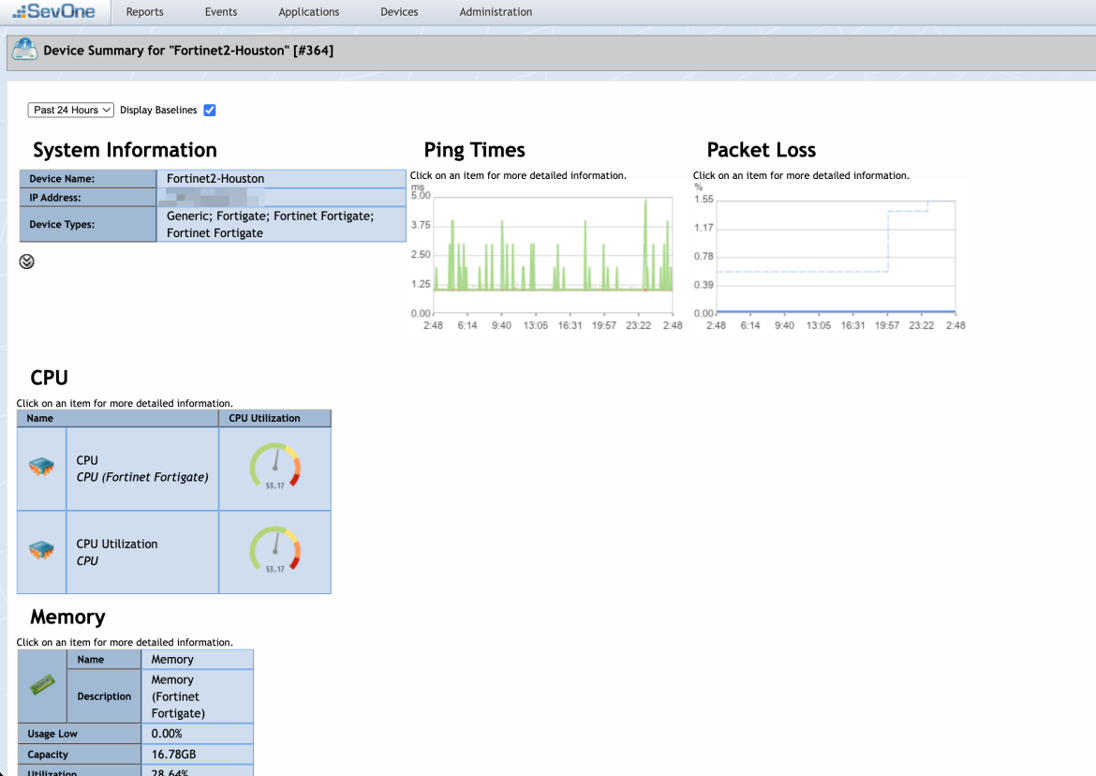Image resolution: width=1096 pixels, height=776 pixels.
Task: Click the Device Summary page title text
Action: point(188,51)
